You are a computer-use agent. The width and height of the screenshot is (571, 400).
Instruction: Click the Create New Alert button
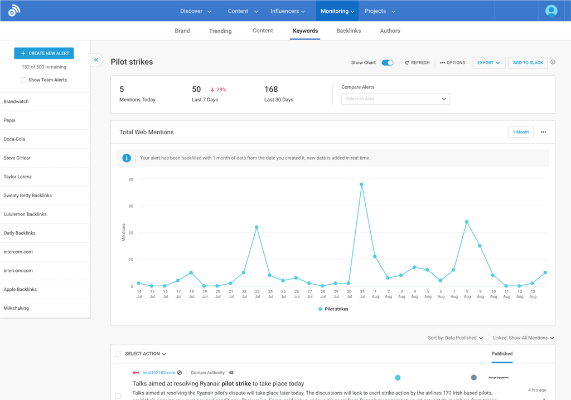[x=44, y=53]
